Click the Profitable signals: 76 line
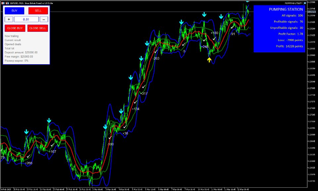This screenshot has width=318, height=191. (x=289, y=22)
